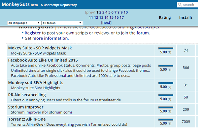This screenshot has width=198, height=128.
Task: Sort scripts by Installs column
Action: tap(186, 17)
